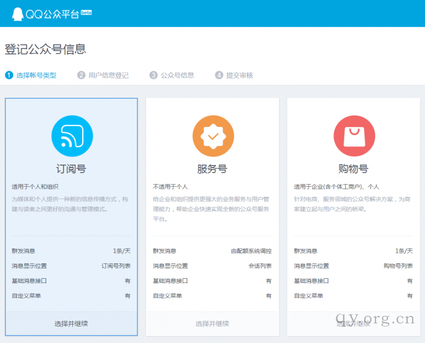Click the step 1 number circle
The width and height of the screenshot is (425, 343).
pos(9,75)
